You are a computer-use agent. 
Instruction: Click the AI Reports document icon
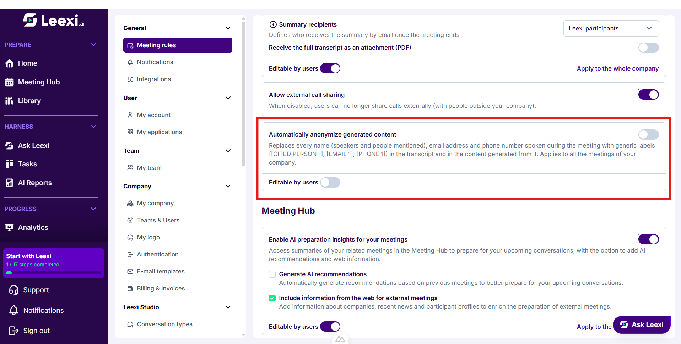tap(10, 183)
